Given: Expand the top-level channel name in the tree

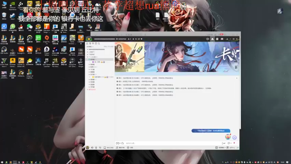Looking at the screenshot, I should pos(96,50).
